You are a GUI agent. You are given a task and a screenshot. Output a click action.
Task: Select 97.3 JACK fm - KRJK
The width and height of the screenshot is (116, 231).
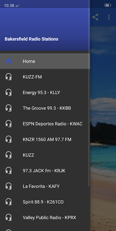click(x=45, y=170)
